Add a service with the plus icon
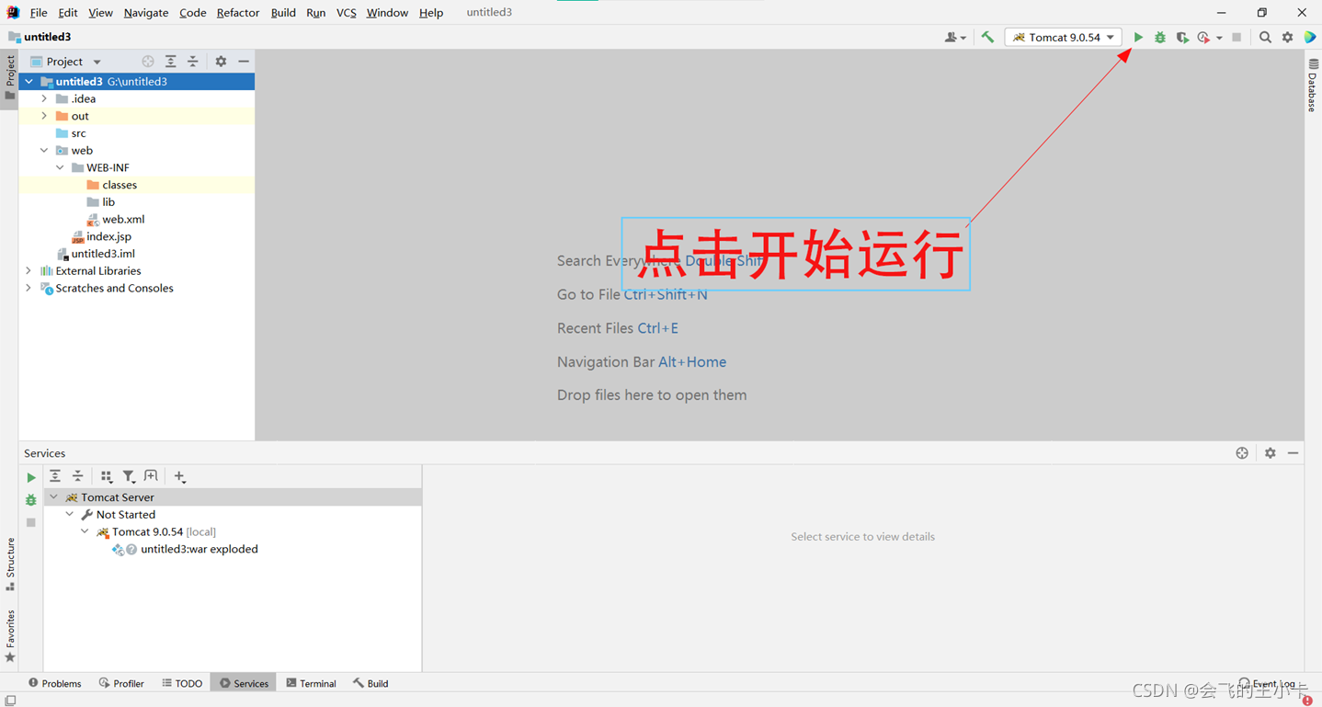 pos(179,476)
